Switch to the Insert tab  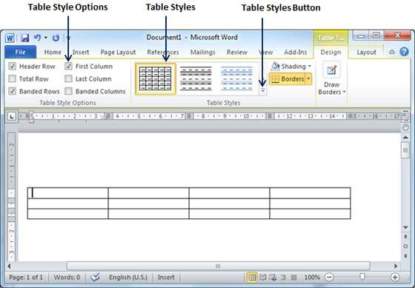[81, 52]
